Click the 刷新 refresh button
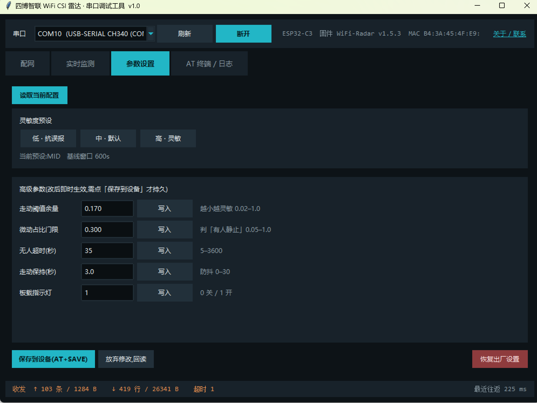This screenshot has height=403, width=537. click(x=185, y=34)
